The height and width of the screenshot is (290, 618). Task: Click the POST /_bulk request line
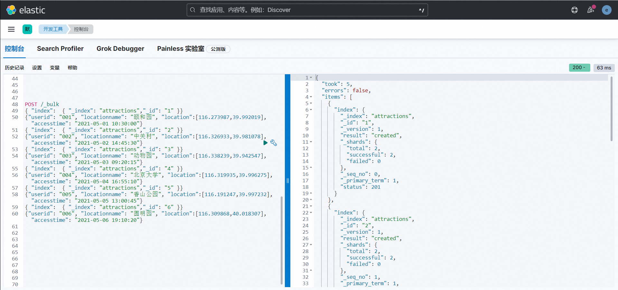point(42,104)
